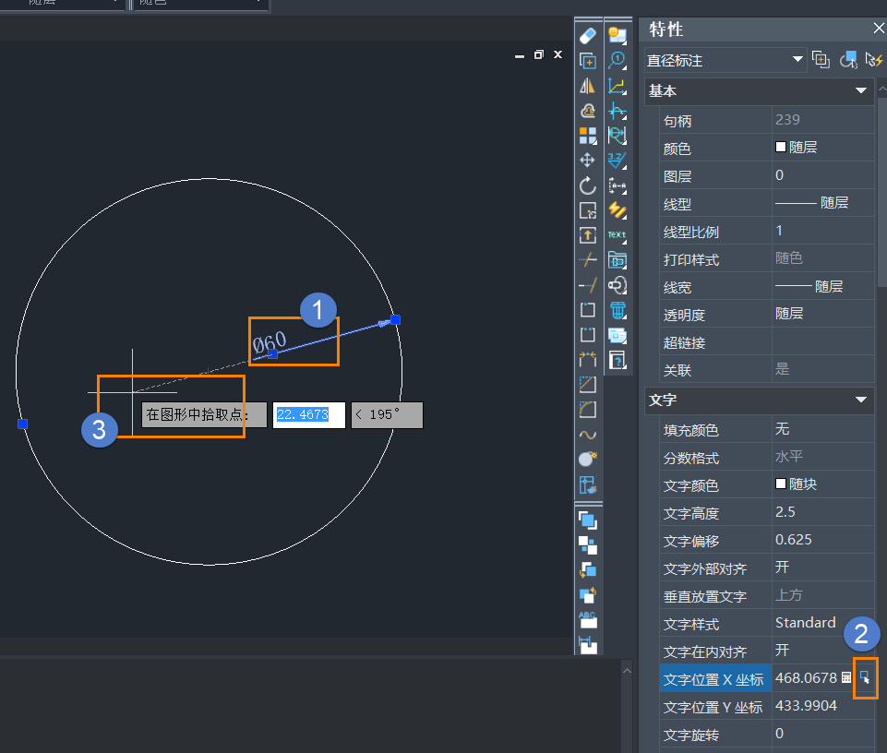This screenshot has width=887, height=753.
Task: Open the 线型 随层 value
Action: click(823, 203)
